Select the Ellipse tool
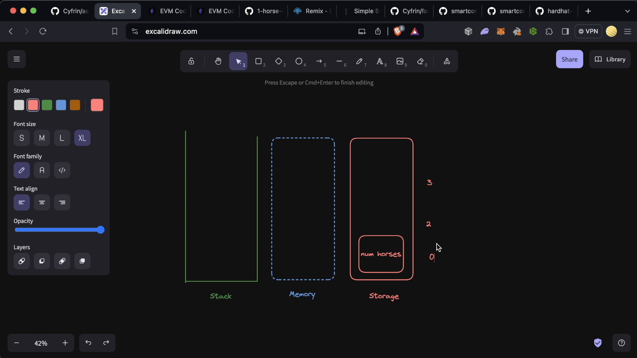The image size is (637, 358). (299, 61)
